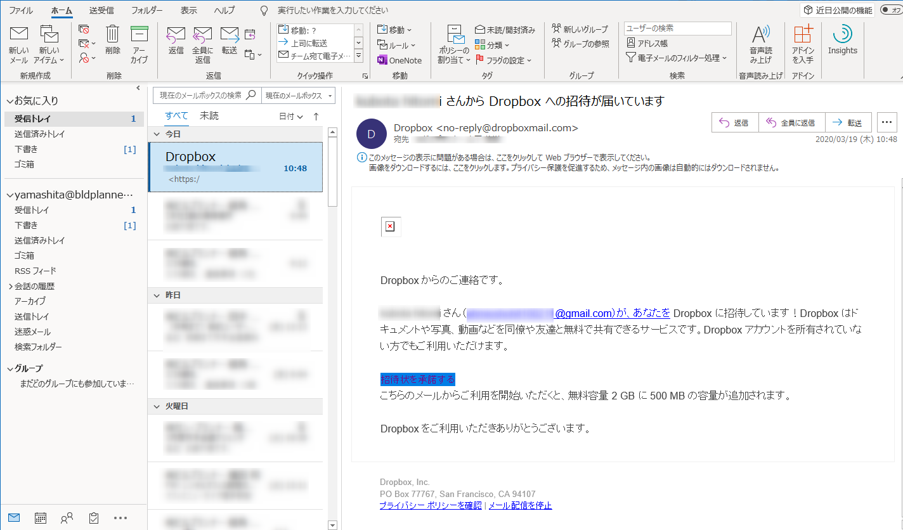This screenshot has width=903, height=530.
Task: Select quick step 移動: ?
Action: (315, 30)
